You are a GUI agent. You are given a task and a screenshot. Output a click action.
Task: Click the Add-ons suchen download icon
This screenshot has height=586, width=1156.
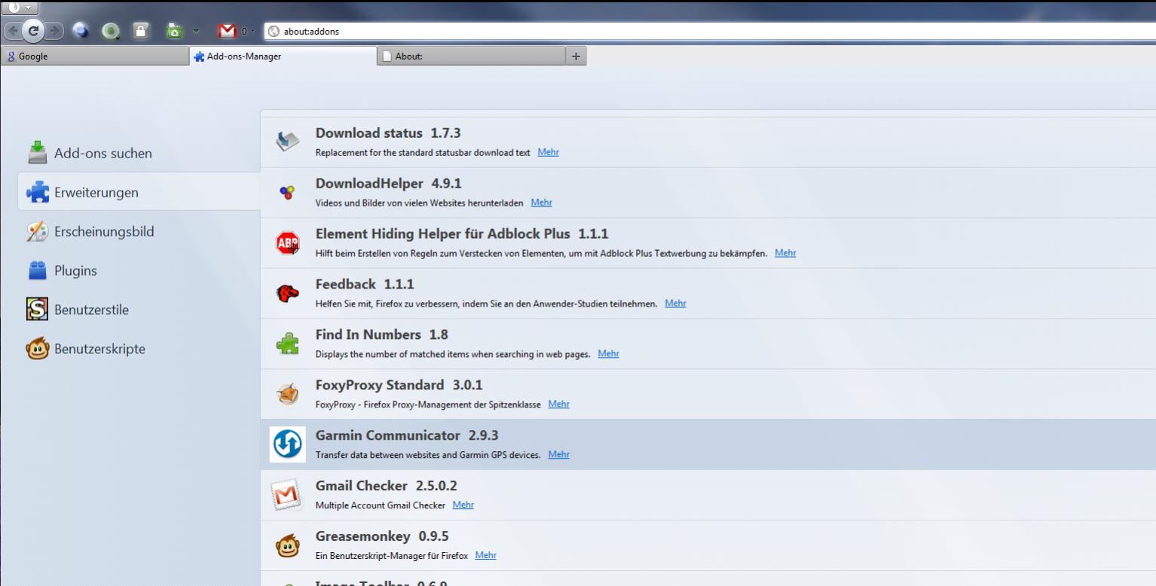coord(38,152)
